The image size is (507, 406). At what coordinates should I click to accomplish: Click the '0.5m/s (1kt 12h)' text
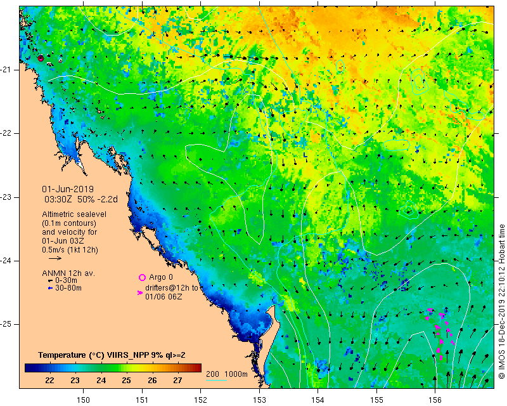70,249
